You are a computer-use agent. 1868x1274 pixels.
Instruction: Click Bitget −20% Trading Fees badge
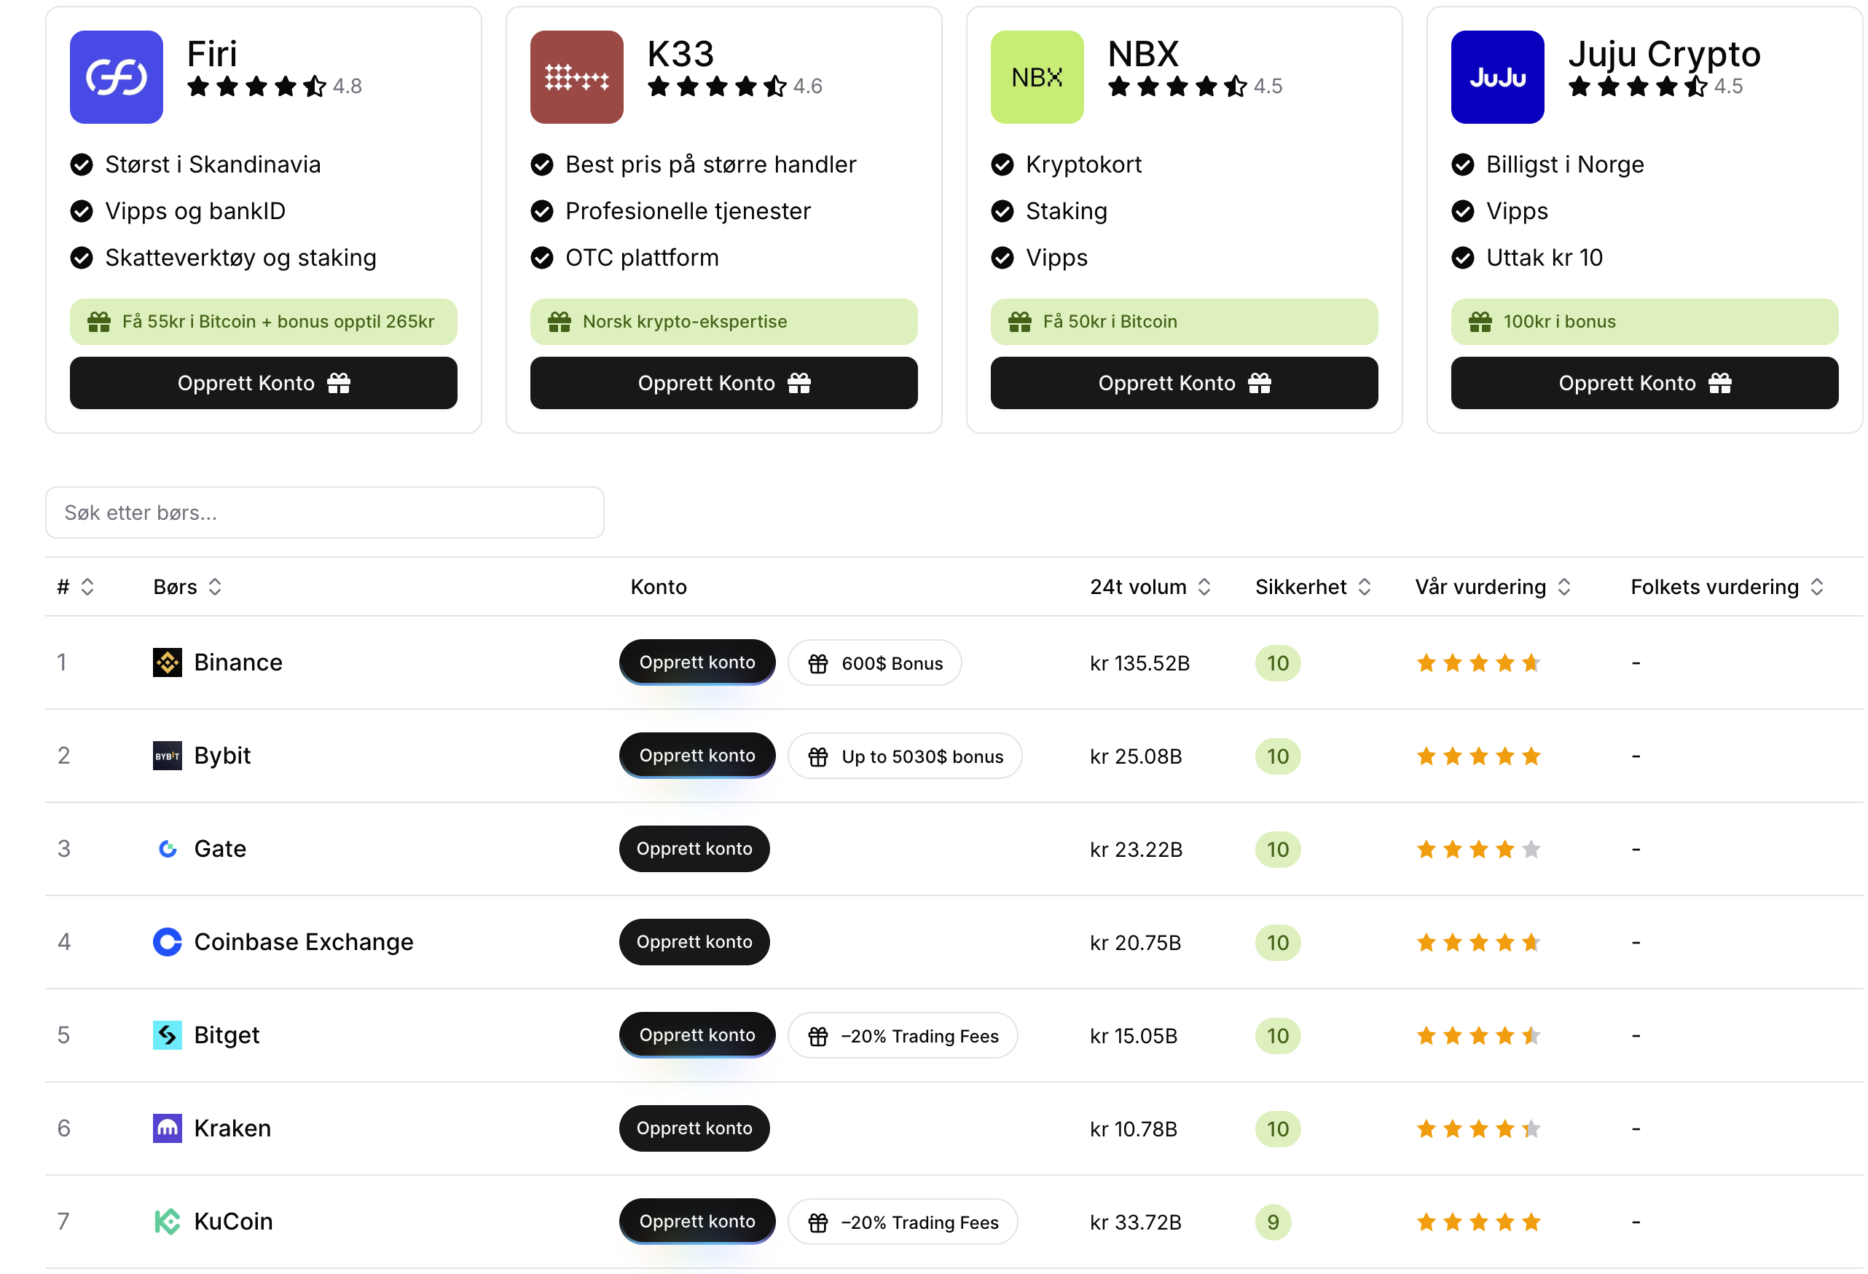pos(903,1036)
